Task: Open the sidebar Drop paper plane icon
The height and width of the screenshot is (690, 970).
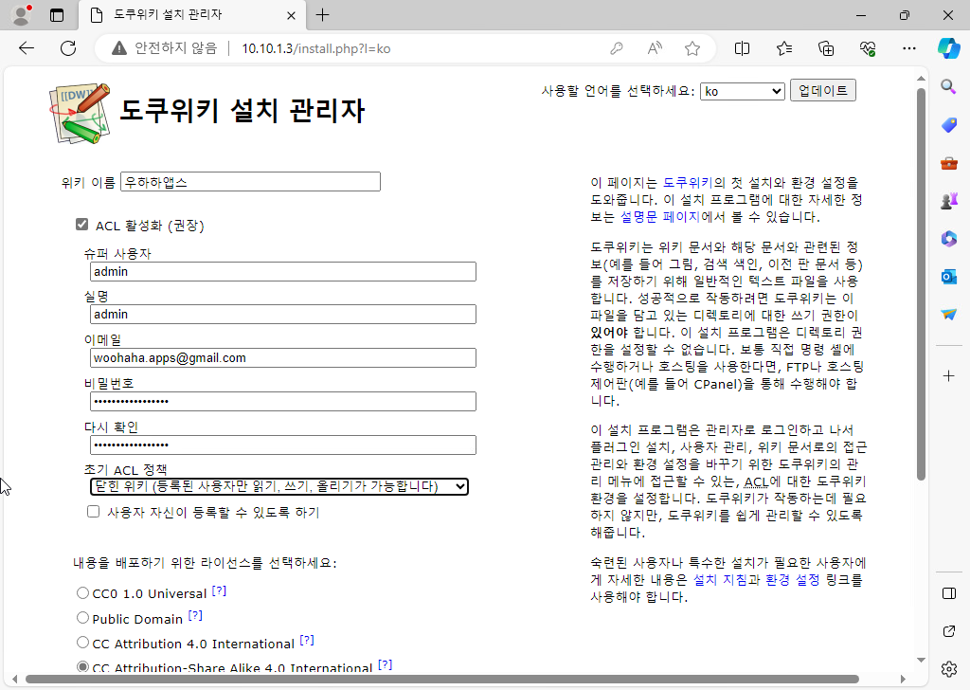Action: pos(948,315)
